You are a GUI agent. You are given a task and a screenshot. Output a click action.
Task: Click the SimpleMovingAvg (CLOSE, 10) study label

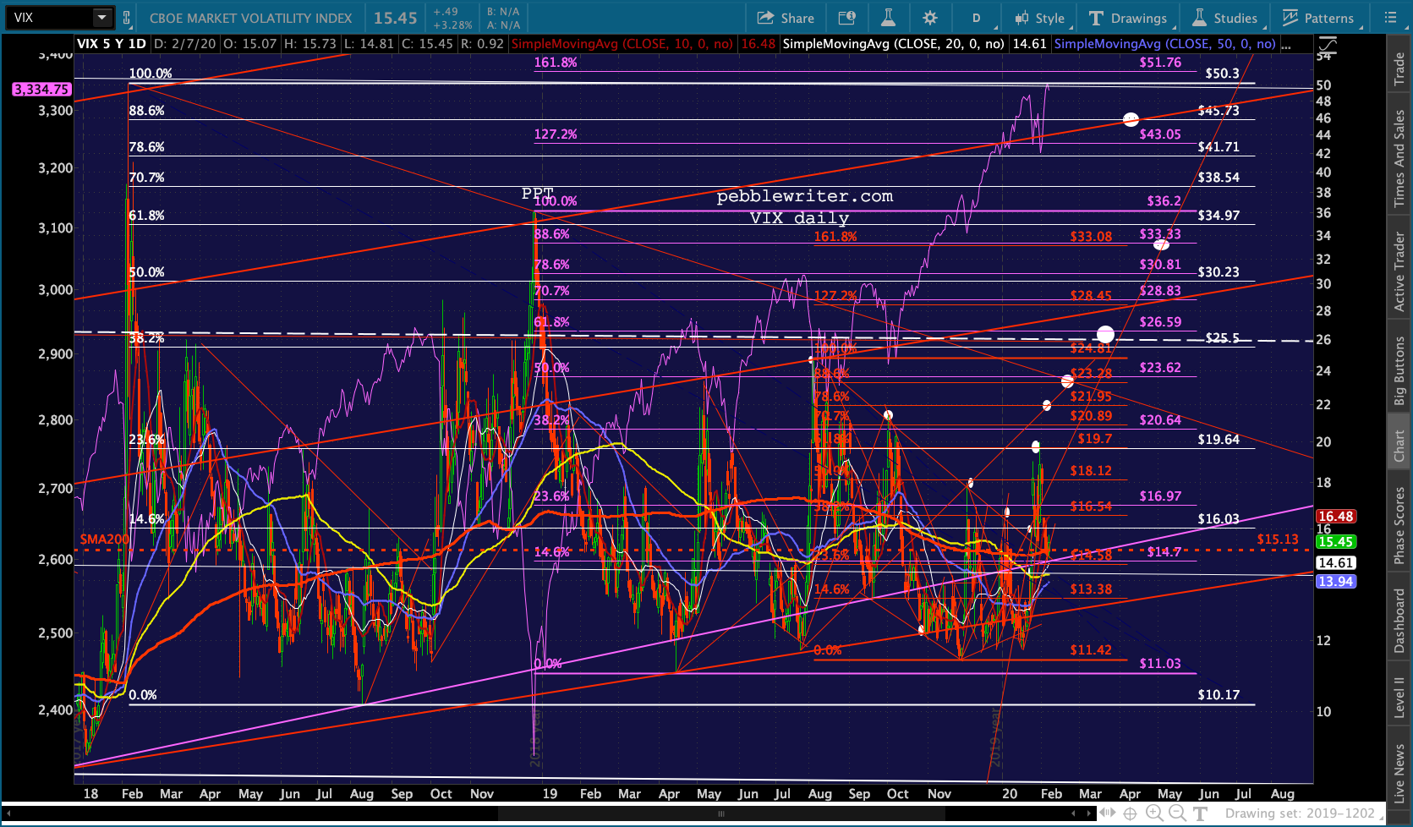click(622, 44)
